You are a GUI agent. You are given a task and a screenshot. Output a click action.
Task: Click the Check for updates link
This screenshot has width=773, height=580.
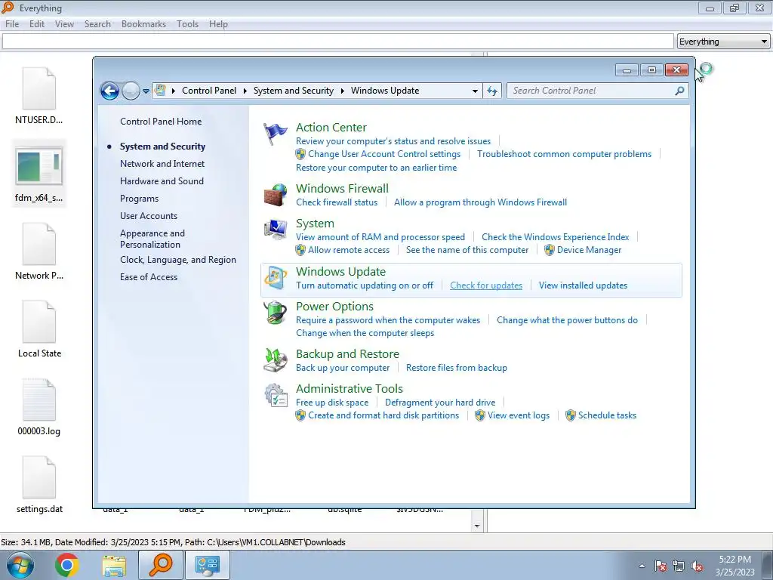click(x=486, y=285)
